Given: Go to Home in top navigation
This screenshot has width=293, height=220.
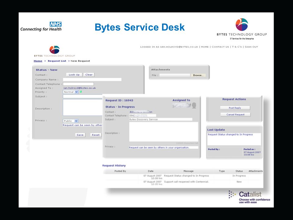Looking at the screenshot, I should point(205,47).
